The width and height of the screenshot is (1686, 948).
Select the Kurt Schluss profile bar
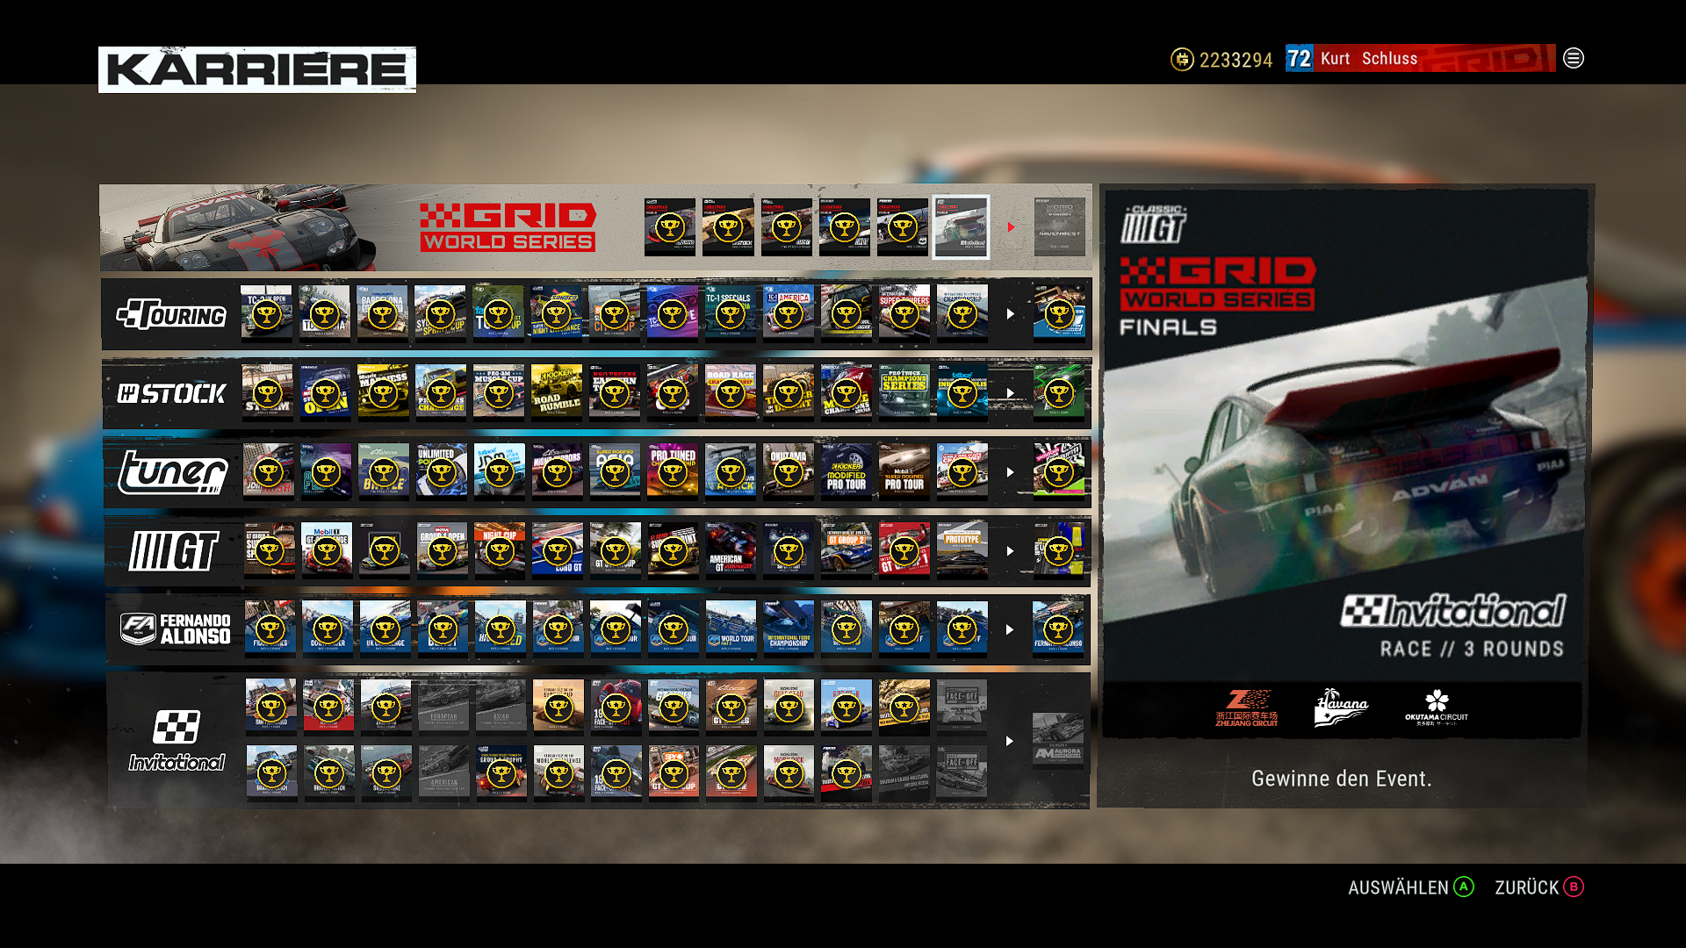click(x=1370, y=59)
